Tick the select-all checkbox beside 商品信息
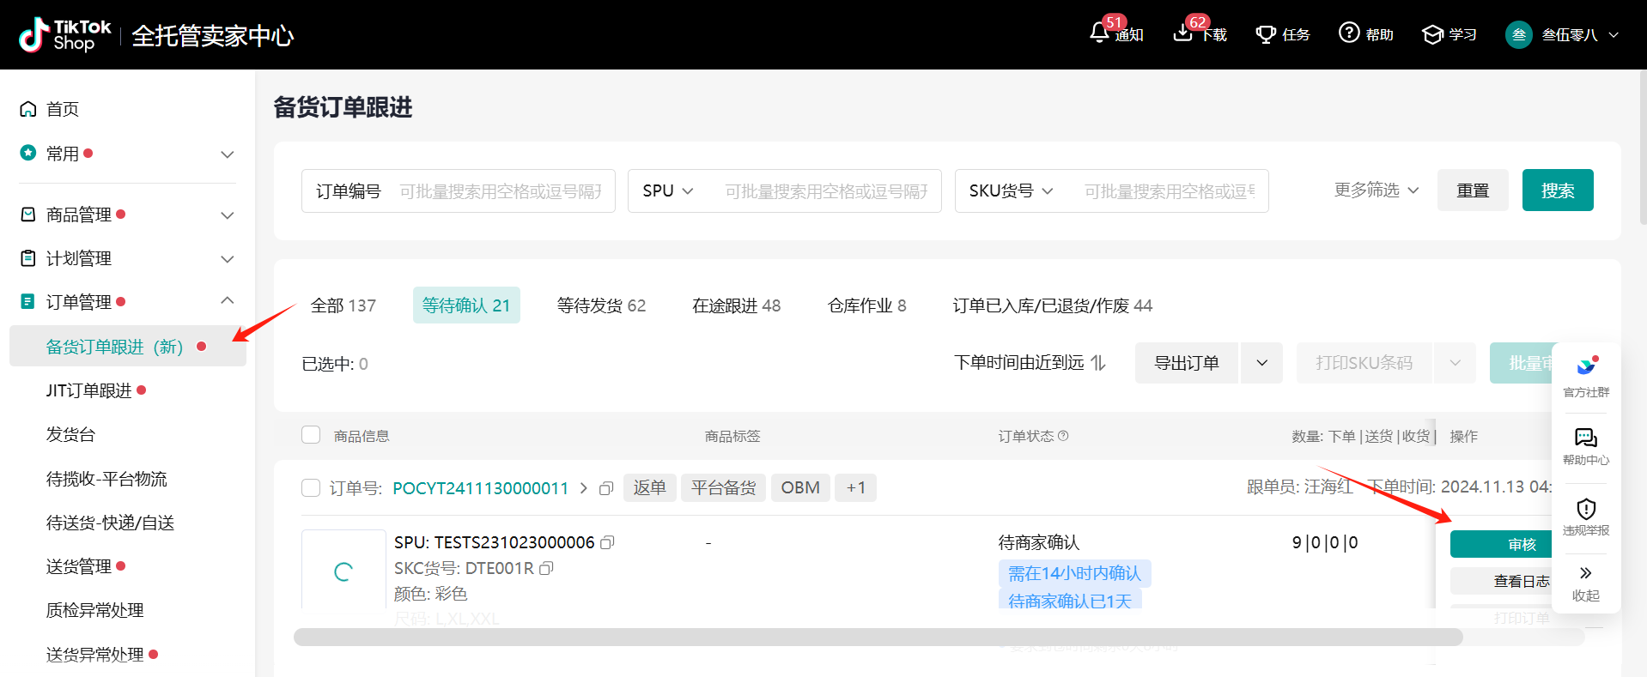The image size is (1647, 677). point(311,435)
